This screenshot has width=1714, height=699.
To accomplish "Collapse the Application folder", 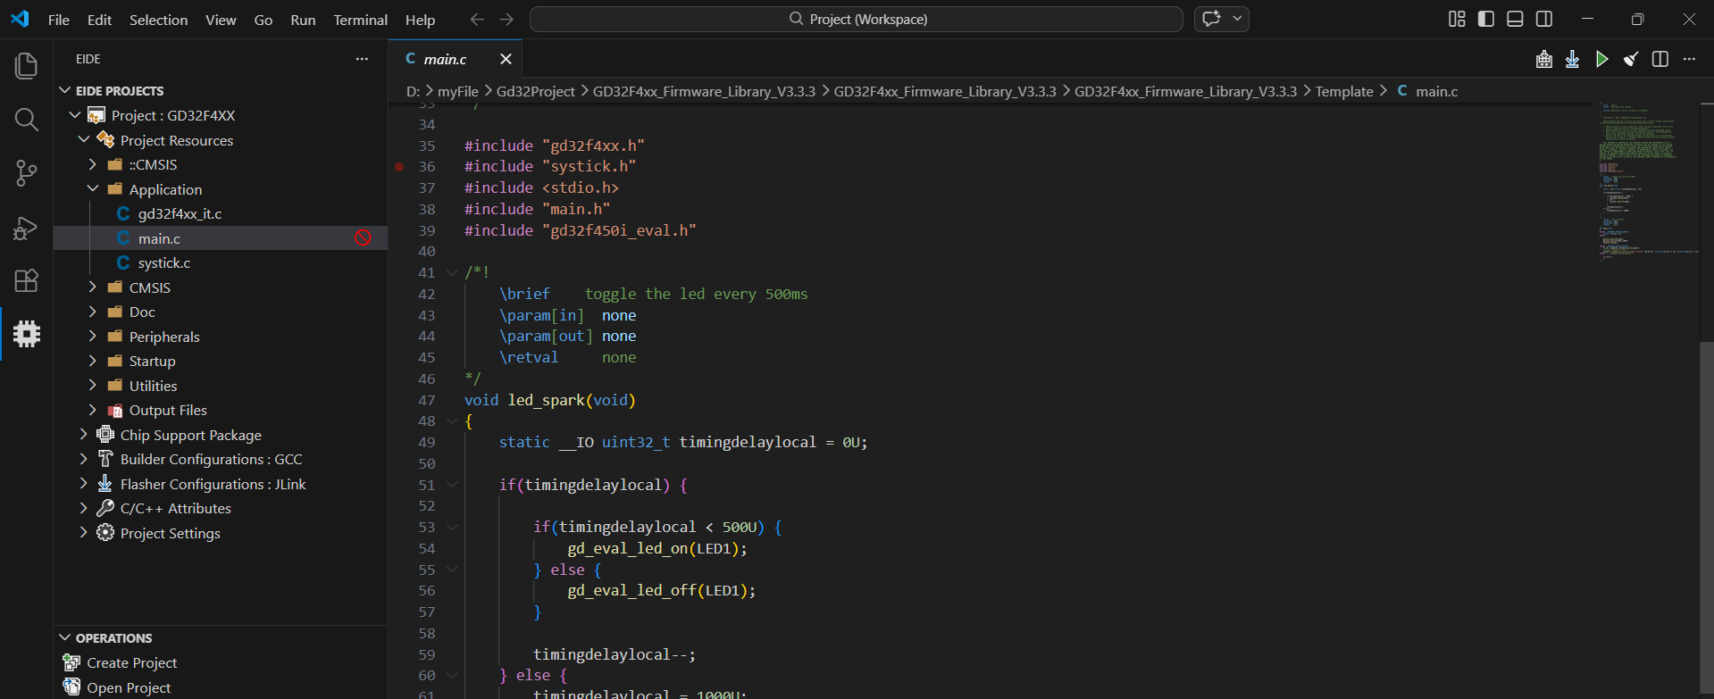I will [93, 189].
